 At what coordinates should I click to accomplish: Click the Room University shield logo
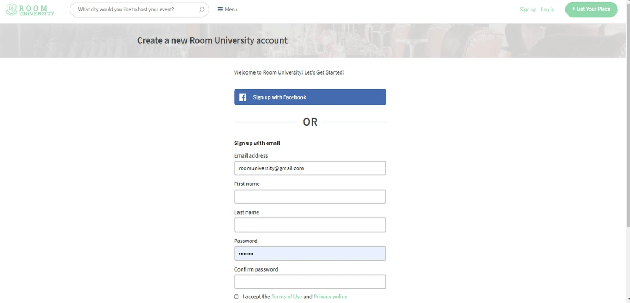12,10
